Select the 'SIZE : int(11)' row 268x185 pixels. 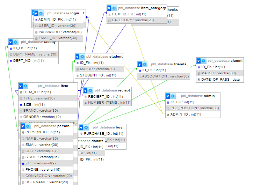point(48,105)
